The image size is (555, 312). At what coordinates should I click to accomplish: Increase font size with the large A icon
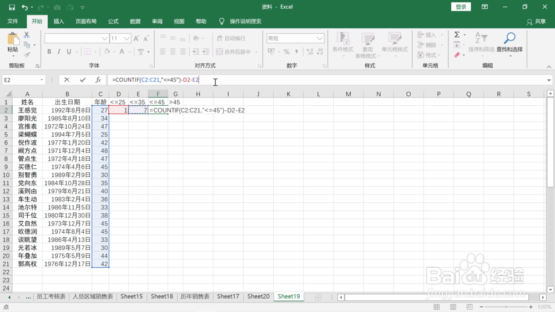tap(137, 38)
